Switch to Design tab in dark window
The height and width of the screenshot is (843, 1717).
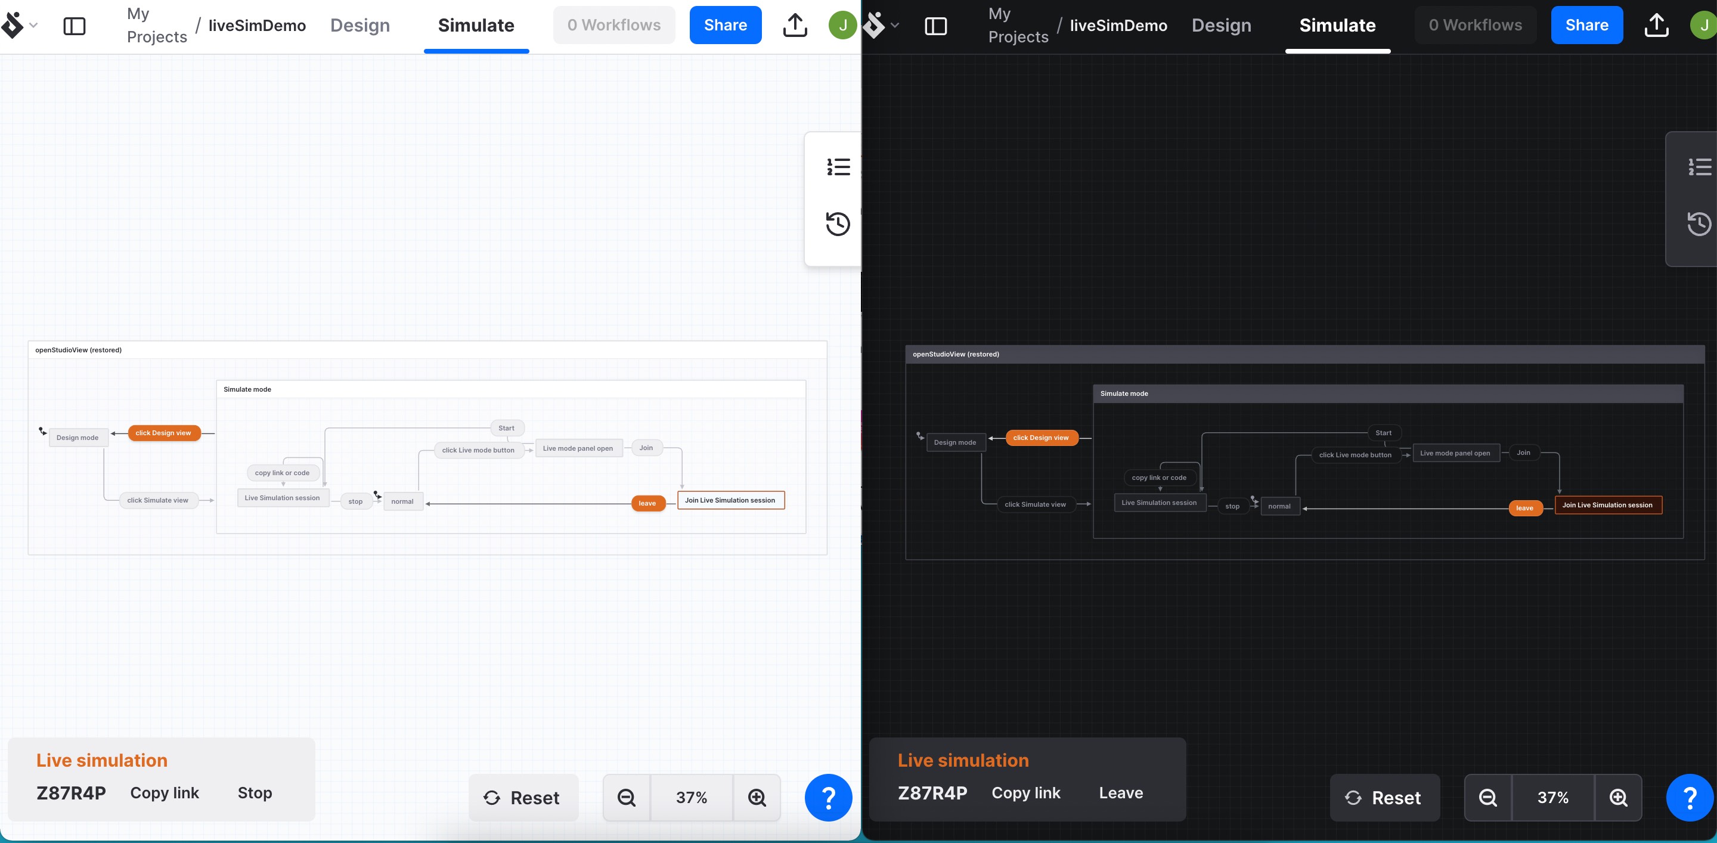[1221, 25]
